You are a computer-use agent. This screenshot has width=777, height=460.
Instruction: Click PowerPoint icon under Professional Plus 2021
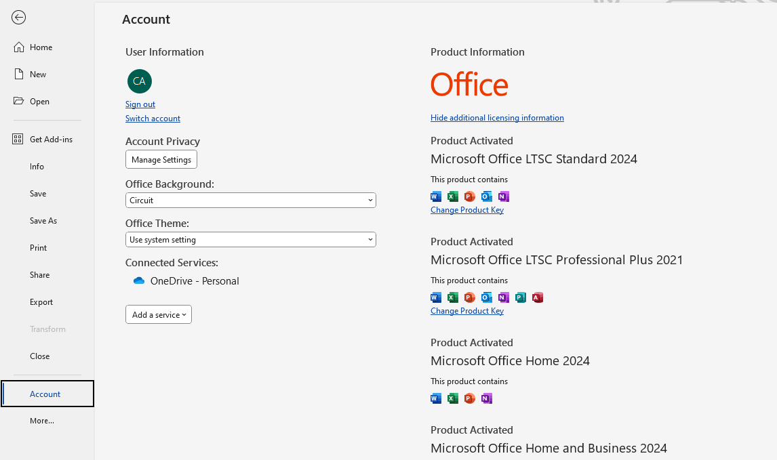(x=469, y=297)
